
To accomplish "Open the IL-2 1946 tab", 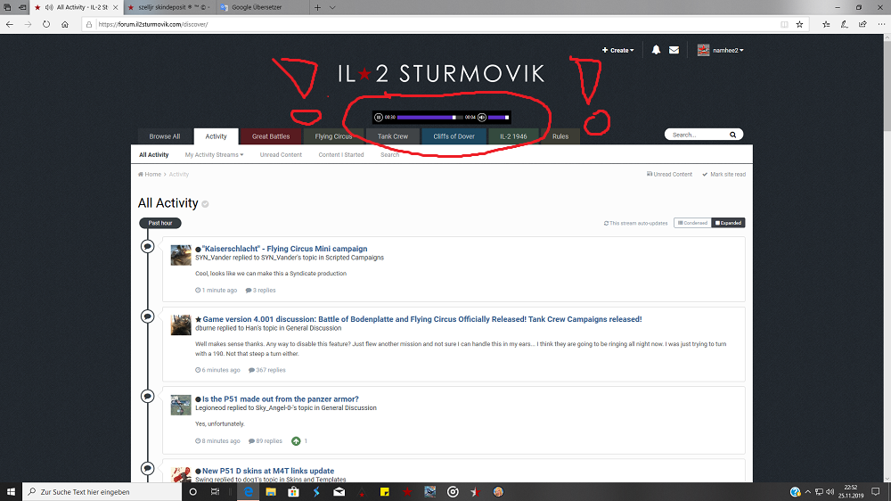I will [x=513, y=136].
